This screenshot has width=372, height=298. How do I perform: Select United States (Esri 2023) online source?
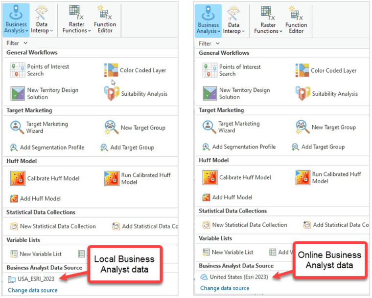pos(234,277)
